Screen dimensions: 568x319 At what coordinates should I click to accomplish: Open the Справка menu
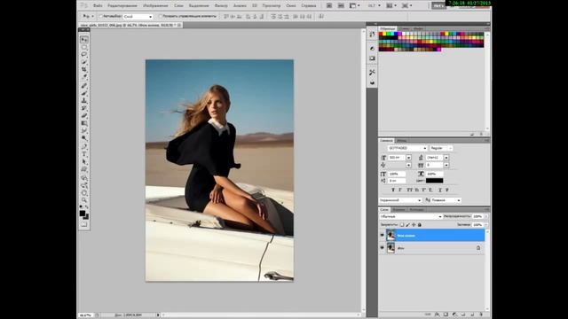(x=309, y=6)
